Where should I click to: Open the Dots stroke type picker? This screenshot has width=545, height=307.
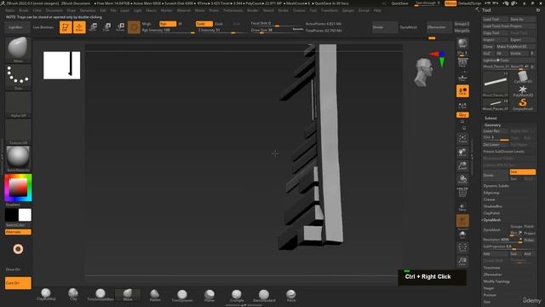coord(18,78)
